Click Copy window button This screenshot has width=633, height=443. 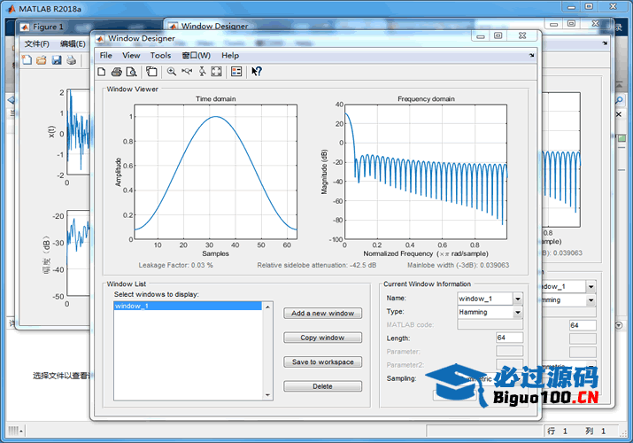coord(322,338)
